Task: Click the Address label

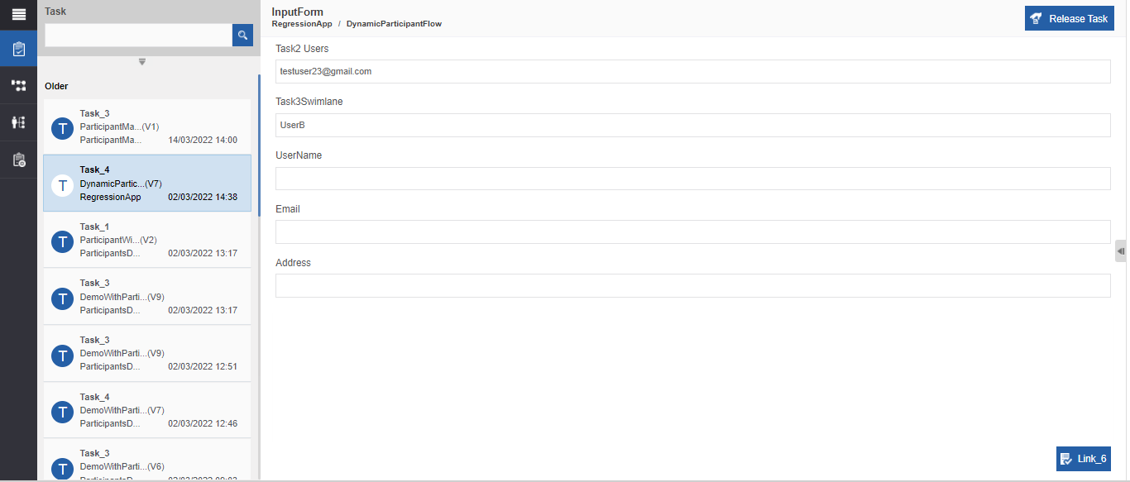Action: click(293, 263)
